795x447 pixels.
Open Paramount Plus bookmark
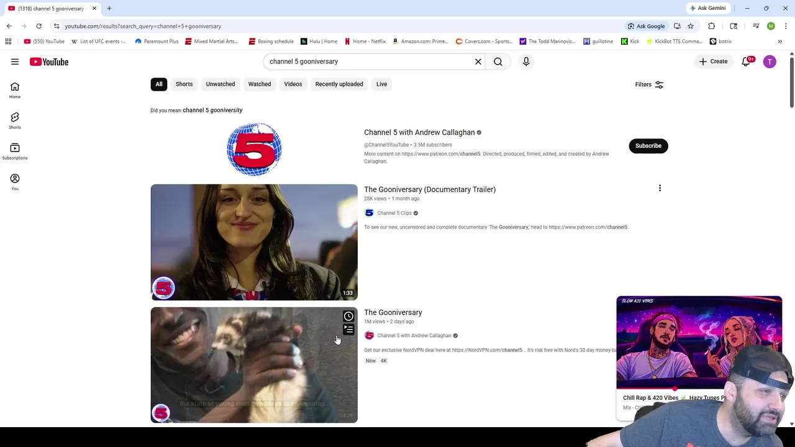click(157, 42)
